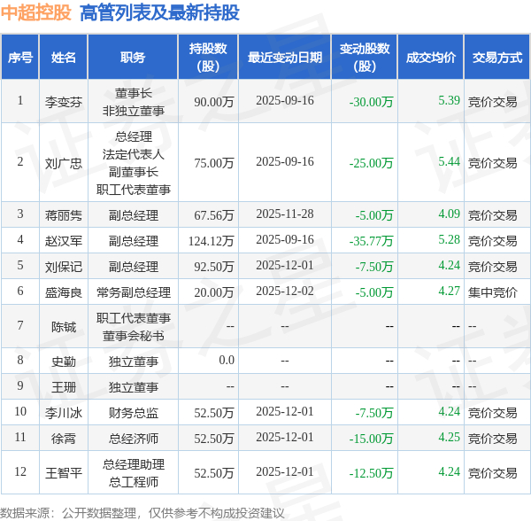
Task: Click the average price 5.39
Action: (x=449, y=100)
